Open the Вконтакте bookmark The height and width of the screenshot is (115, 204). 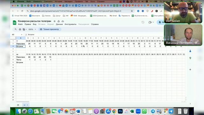pyautogui.click(x=35, y=16)
